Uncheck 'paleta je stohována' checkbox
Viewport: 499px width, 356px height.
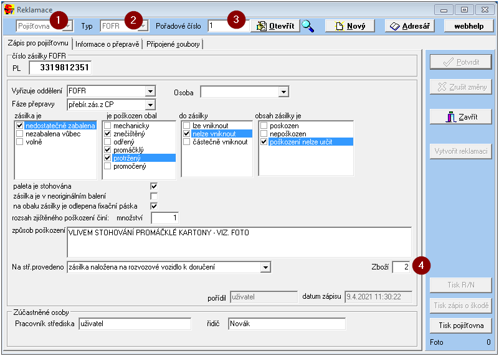[x=154, y=186]
